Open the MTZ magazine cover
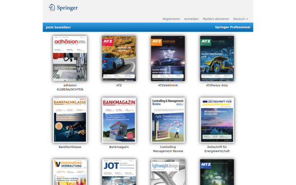This screenshot has width=296, height=185. coord(217,172)
